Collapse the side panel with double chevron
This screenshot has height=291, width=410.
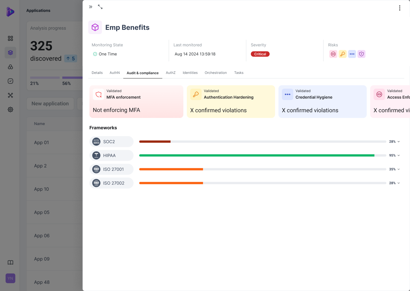point(91,7)
